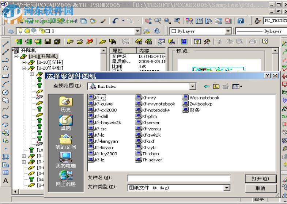Screen dimensions: 287x204
Task: Toggle the layer lock padlock icon
Action: 42,31
